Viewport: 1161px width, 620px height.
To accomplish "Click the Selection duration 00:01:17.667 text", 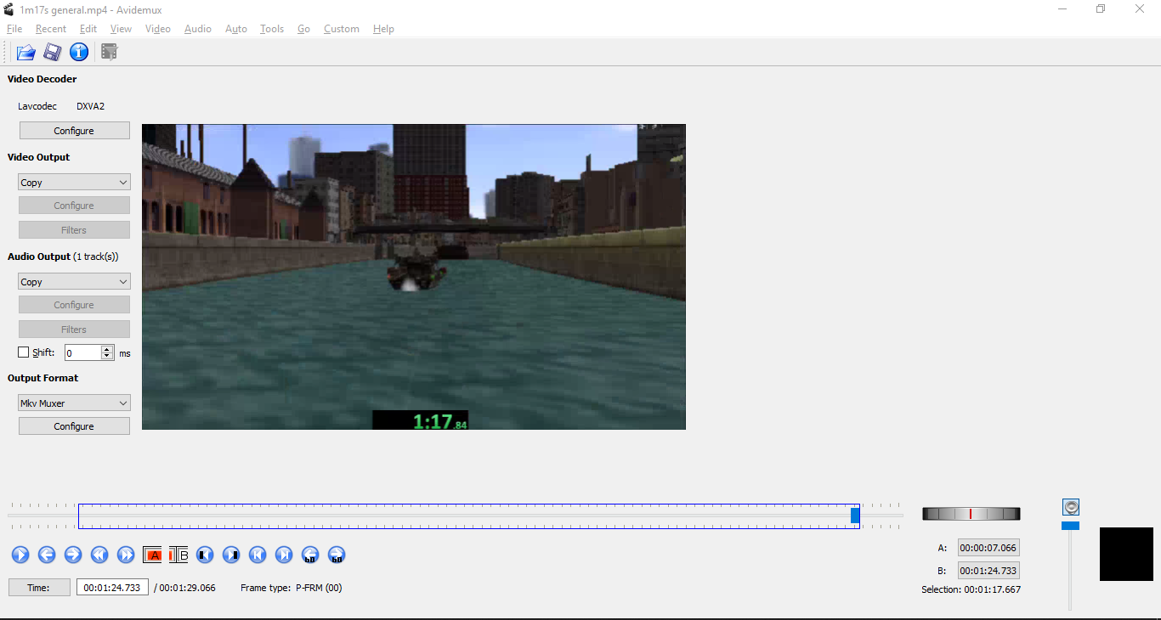I will click(x=971, y=589).
